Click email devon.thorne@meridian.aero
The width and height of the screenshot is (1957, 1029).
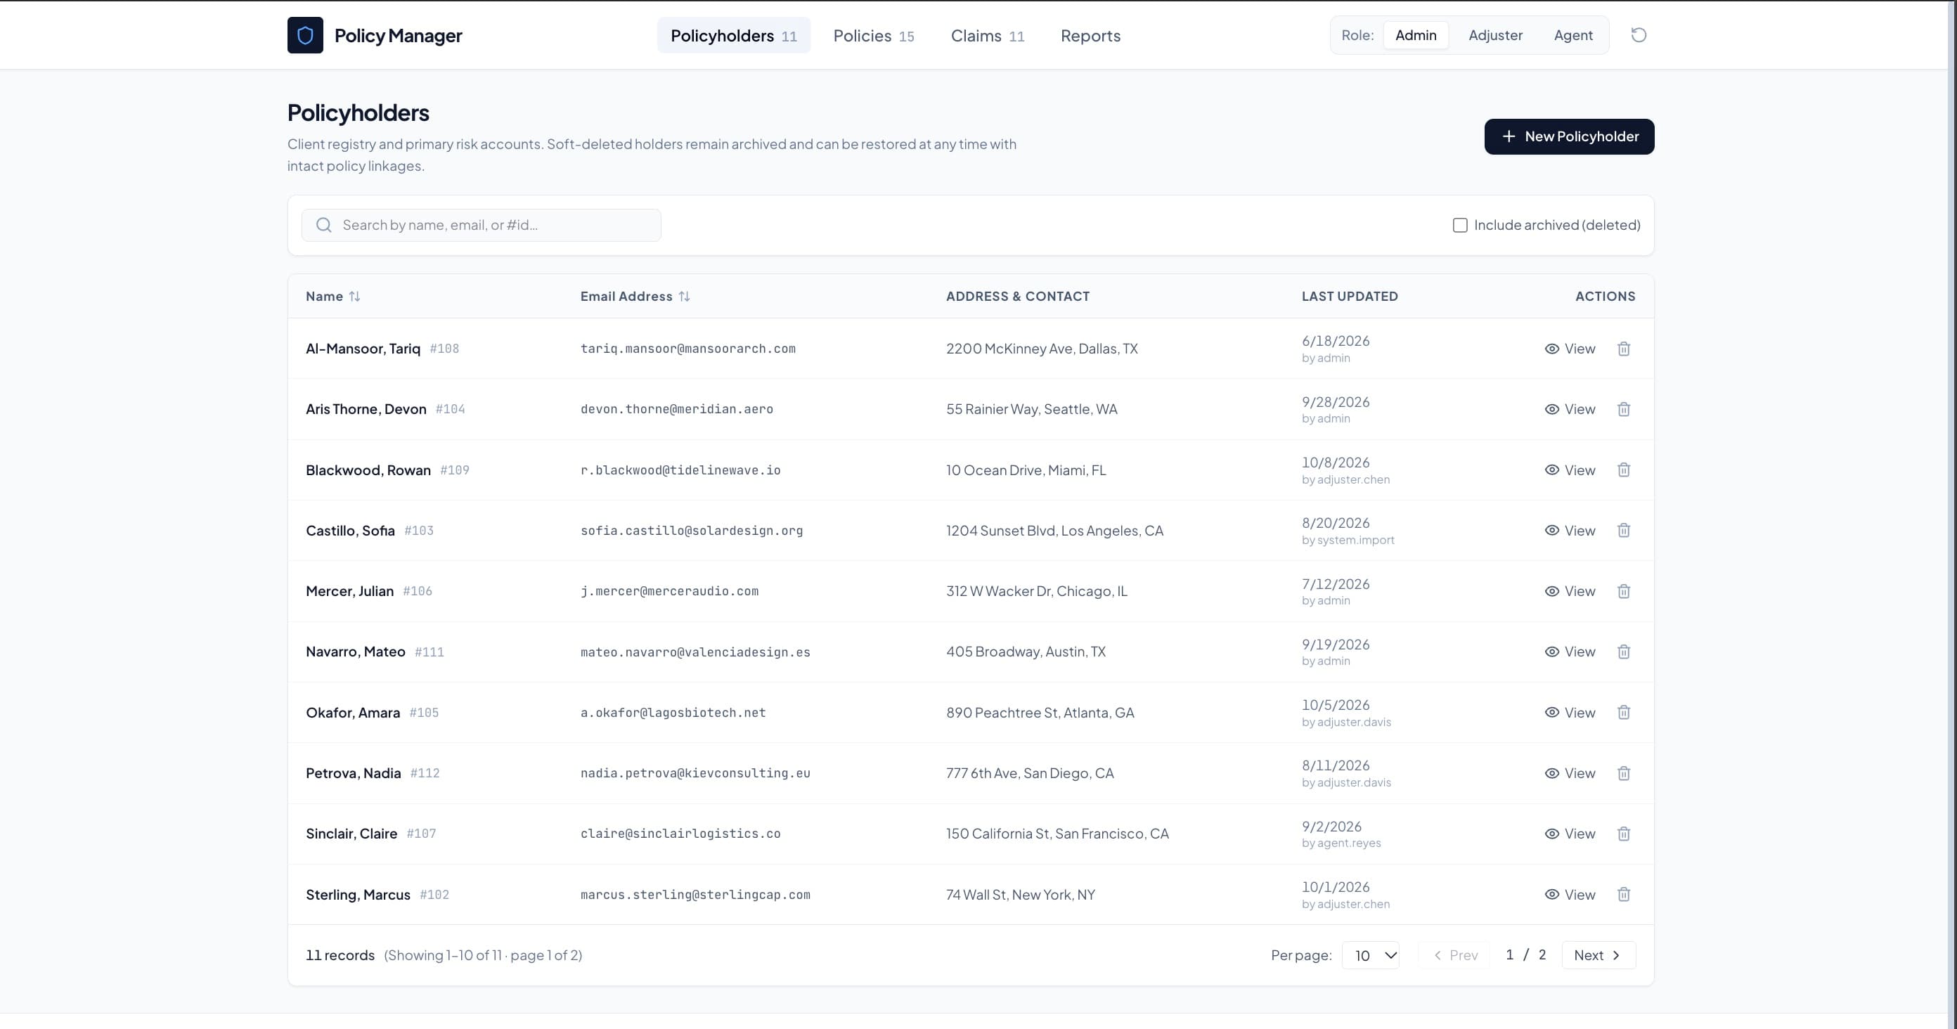tap(676, 409)
